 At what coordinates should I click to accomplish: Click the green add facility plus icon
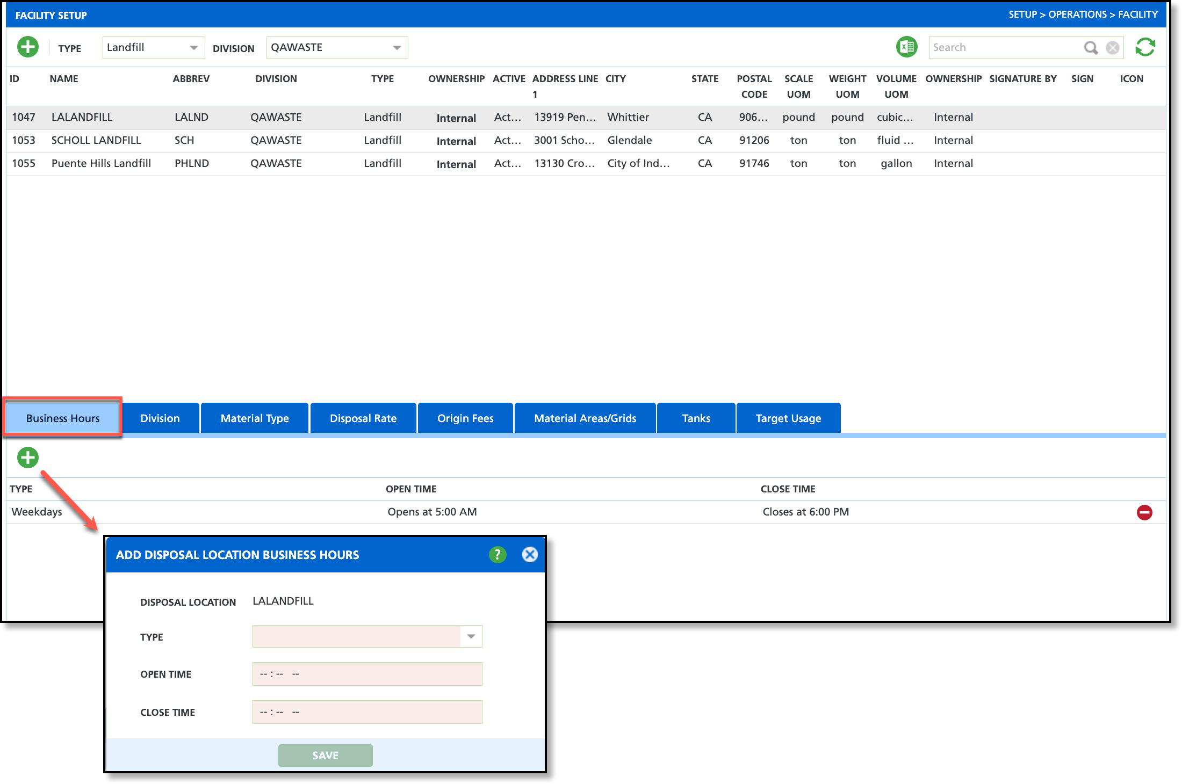27,47
